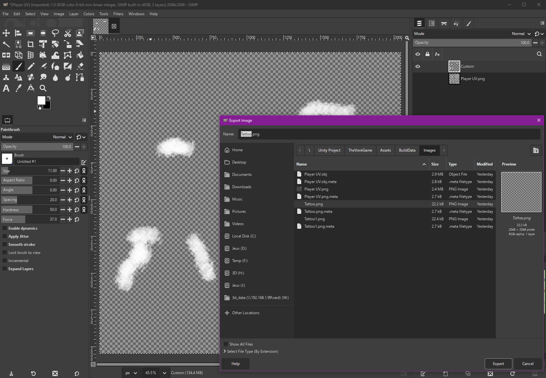The width and height of the screenshot is (546, 378).
Task: Click the Export button
Action: pos(498,364)
